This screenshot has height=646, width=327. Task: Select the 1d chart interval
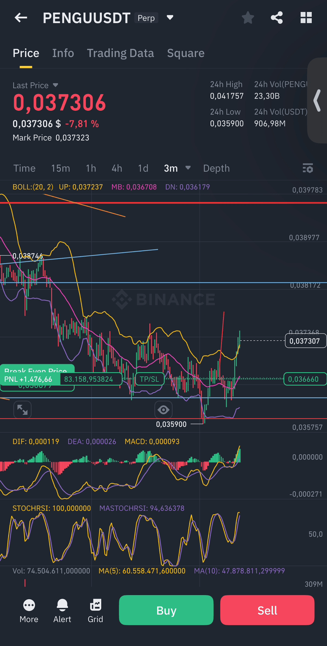(143, 168)
